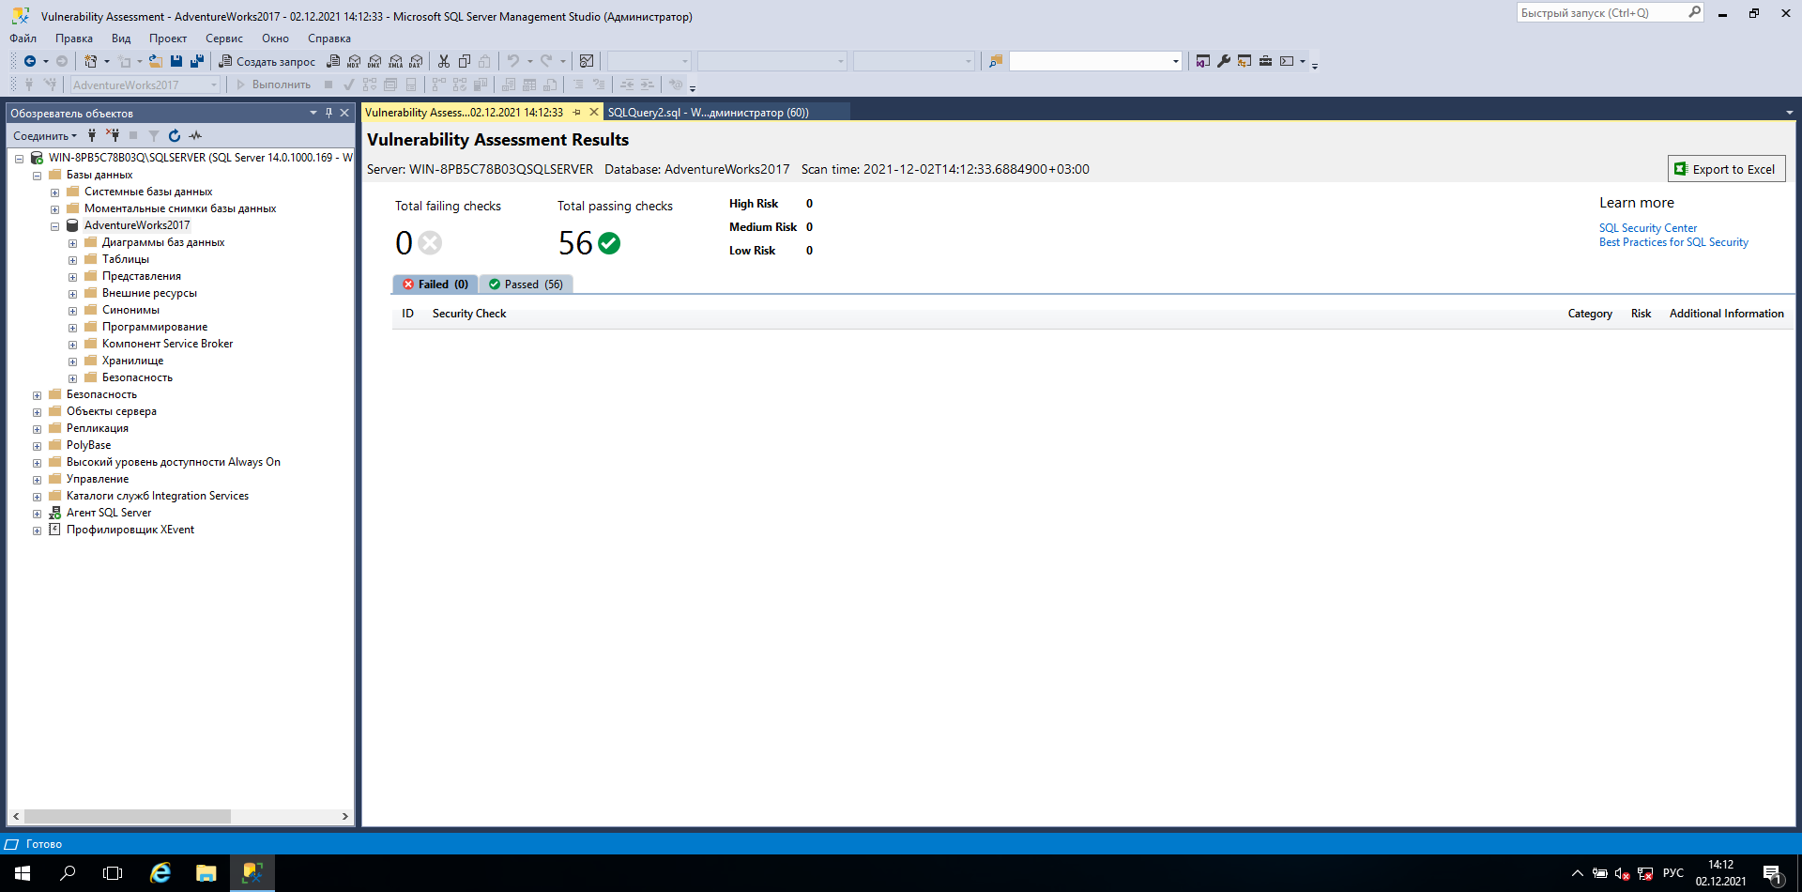
Task: Expand the 'Управление' folder node
Action: coord(37,480)
